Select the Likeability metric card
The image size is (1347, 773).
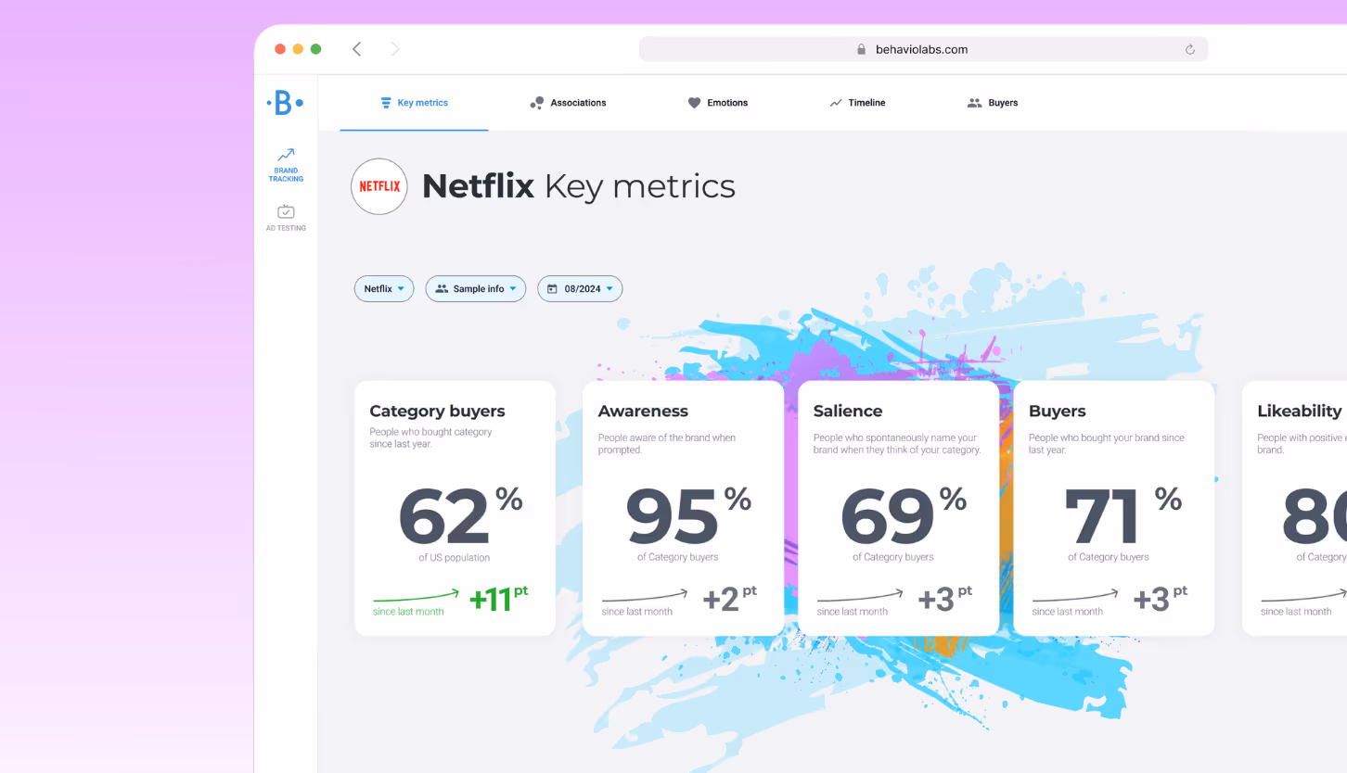[1295, 508]
